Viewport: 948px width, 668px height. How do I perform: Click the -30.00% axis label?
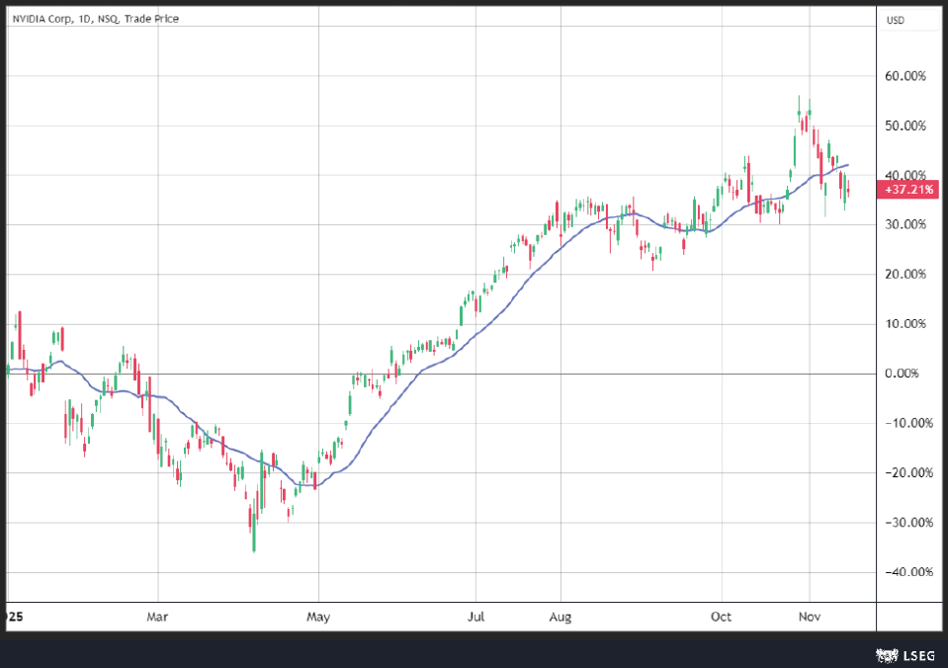tap(909, 523)
